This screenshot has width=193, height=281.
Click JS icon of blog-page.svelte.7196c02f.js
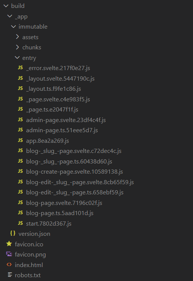[x=20, y=202]
